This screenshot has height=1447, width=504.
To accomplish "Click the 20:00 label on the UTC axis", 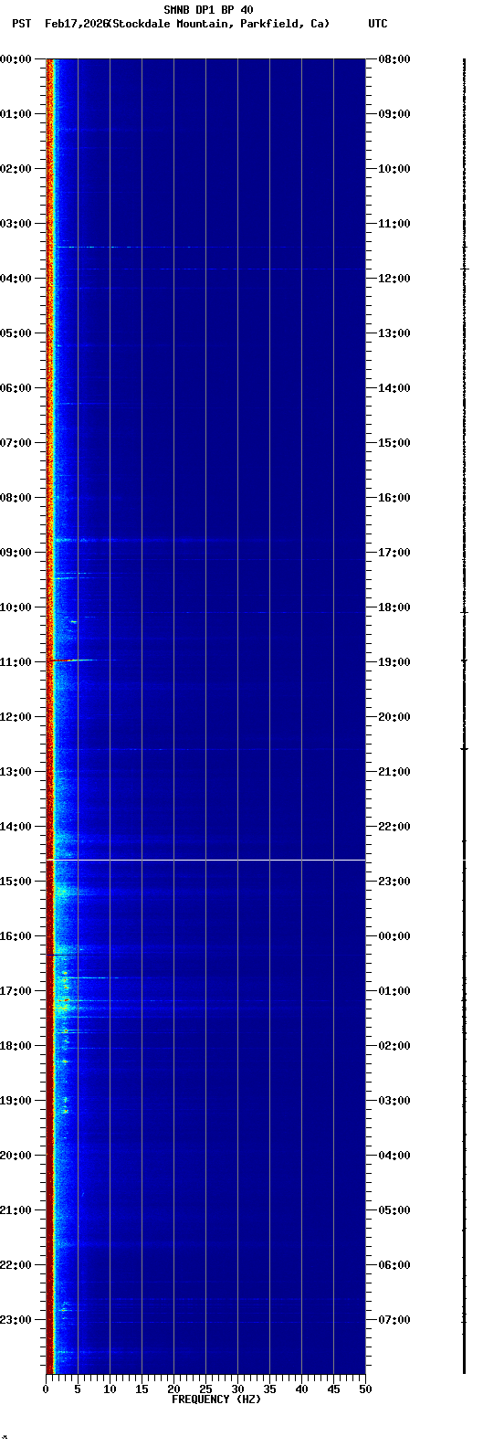I will [x=394, y=717].
